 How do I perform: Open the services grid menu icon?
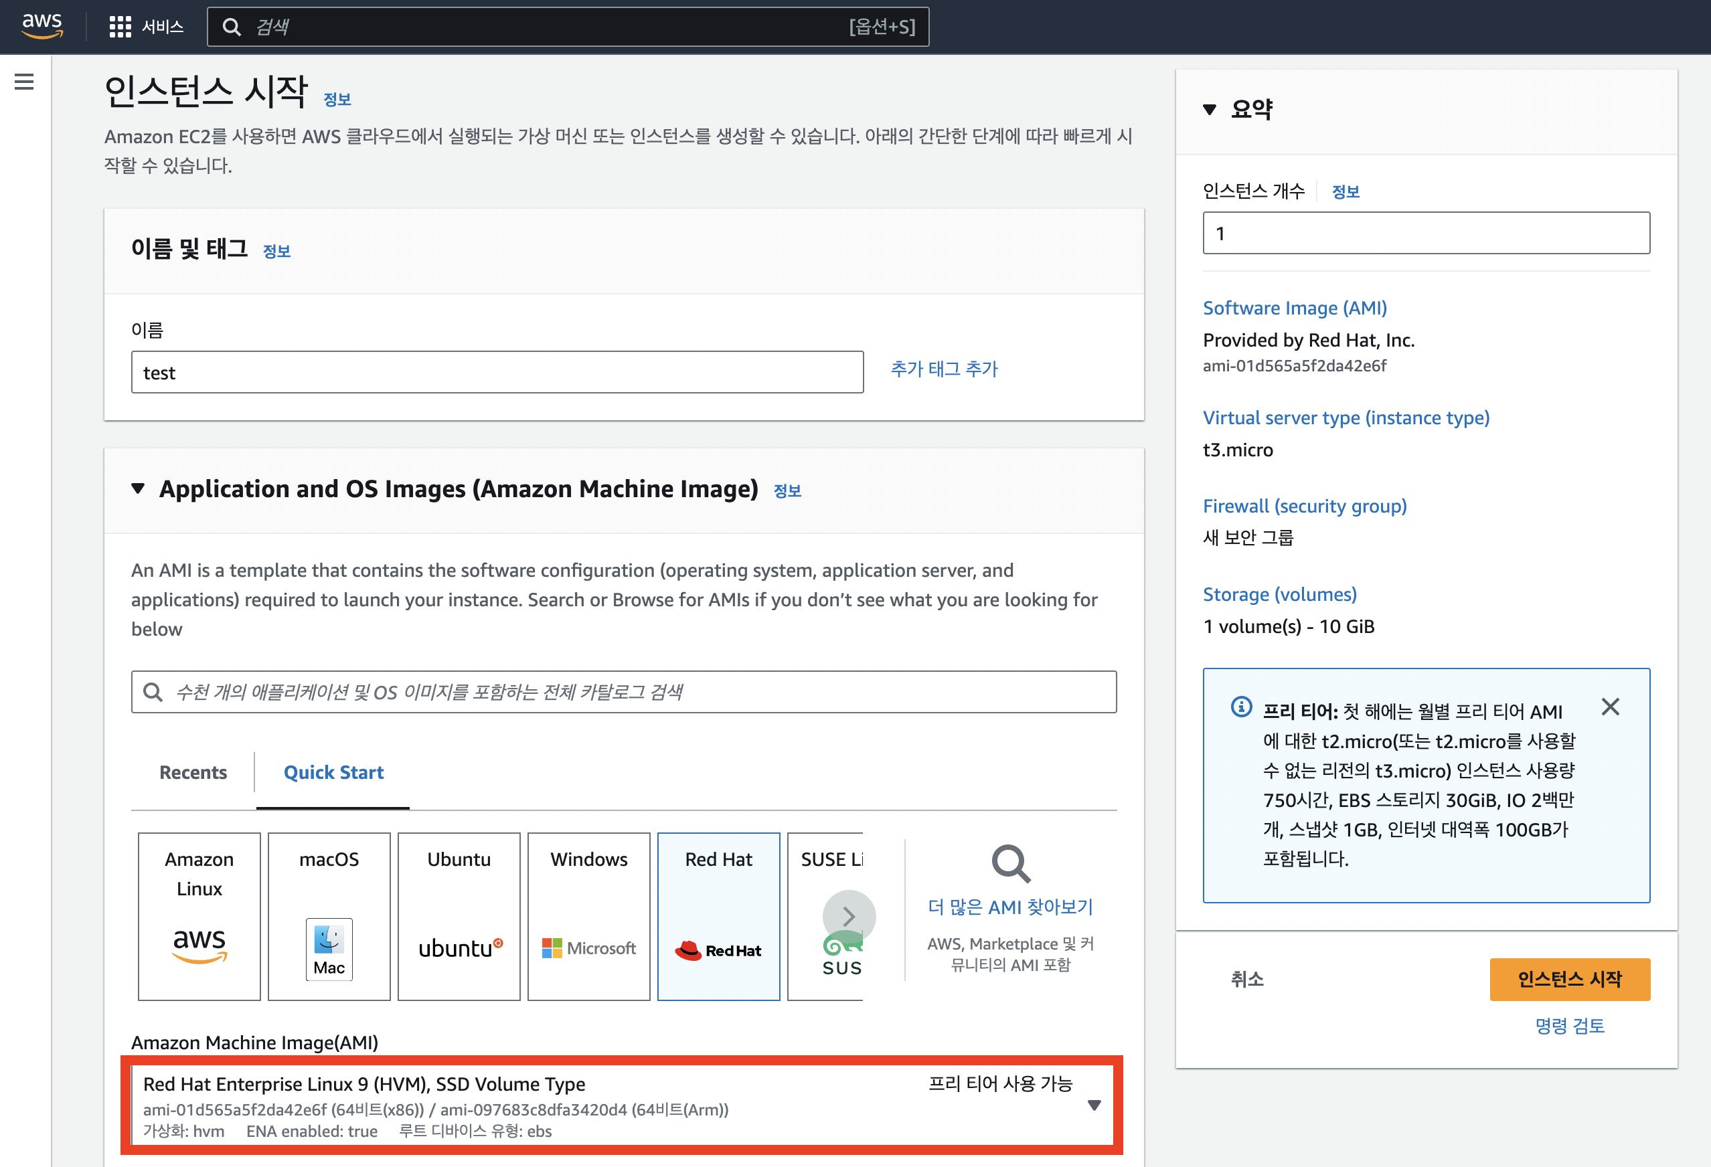click(120, 27)
